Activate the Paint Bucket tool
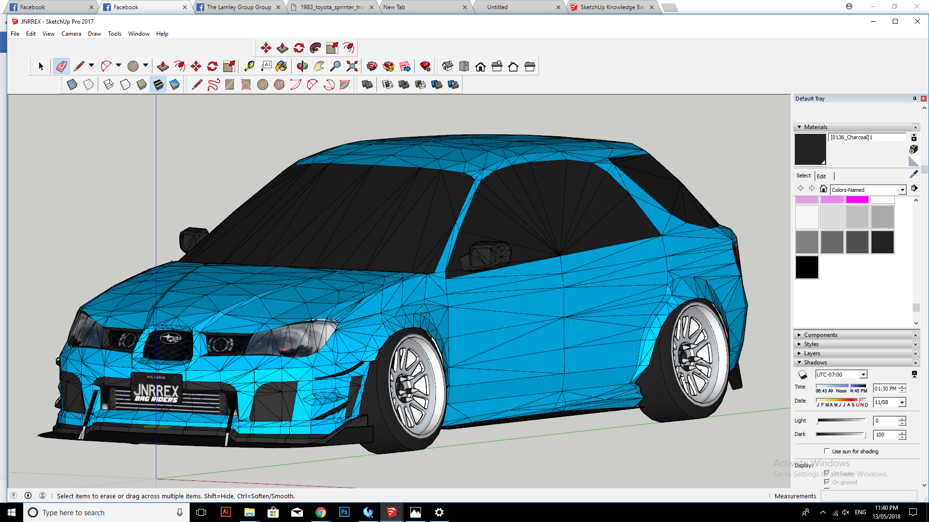This screenshot has width=929, height=522. [281, 66]
